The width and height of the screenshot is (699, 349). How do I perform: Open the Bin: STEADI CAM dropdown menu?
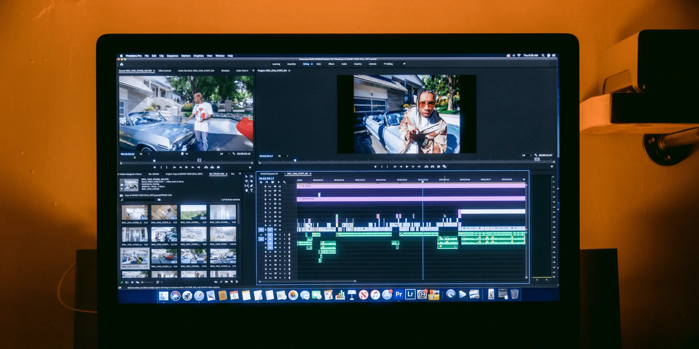[227, 174]
